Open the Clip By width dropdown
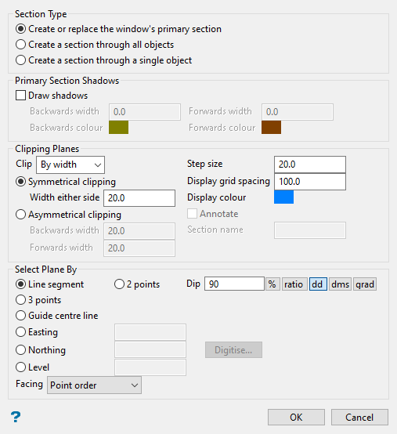Screen dimensions: 397x434 click(70, 165)
